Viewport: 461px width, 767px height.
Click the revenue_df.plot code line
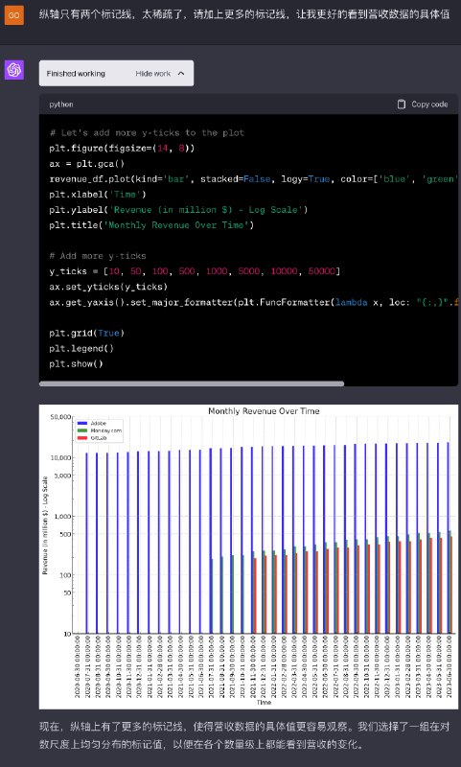[x=253, y=179]
